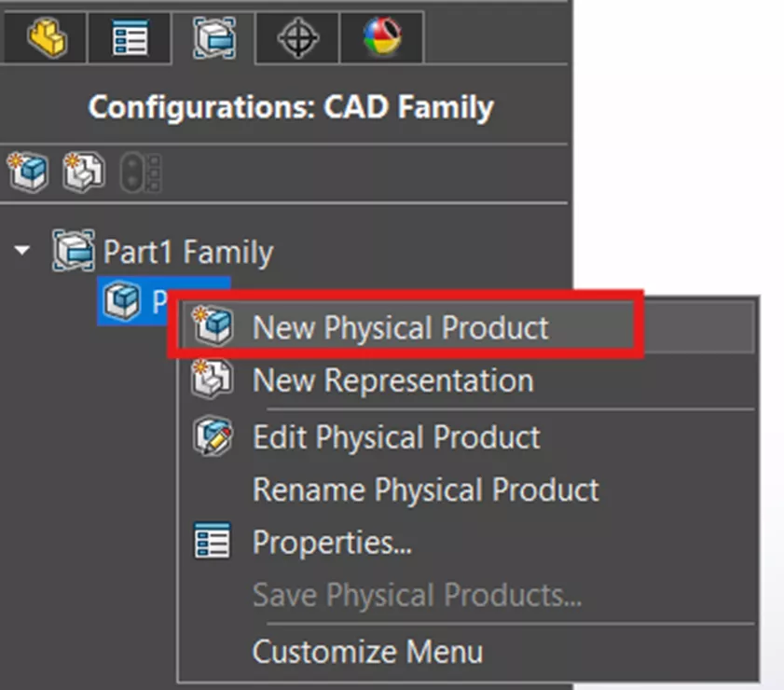
Task: Select Rename Physical Product
Action: [426, 489]
